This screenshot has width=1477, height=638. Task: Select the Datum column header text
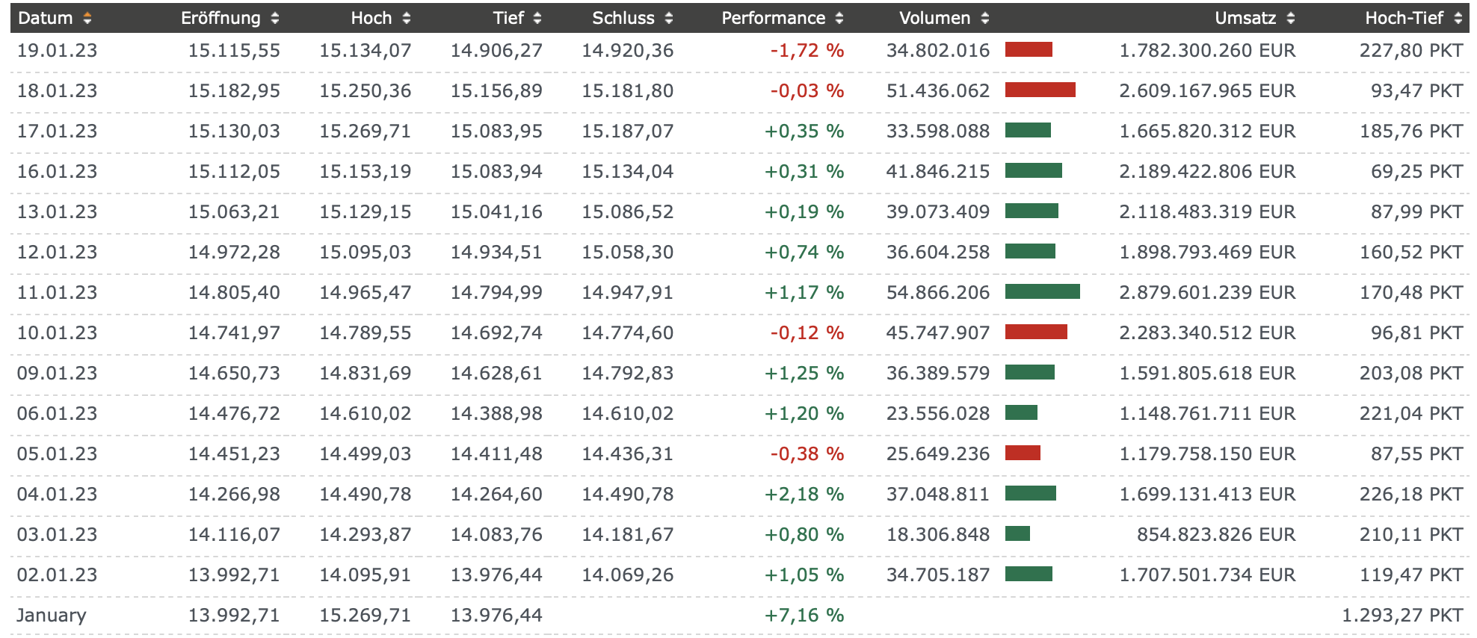click(46, 18)
